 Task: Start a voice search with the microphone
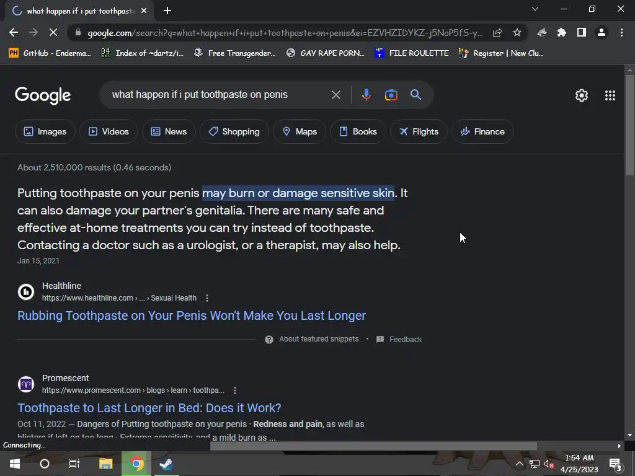366,95
